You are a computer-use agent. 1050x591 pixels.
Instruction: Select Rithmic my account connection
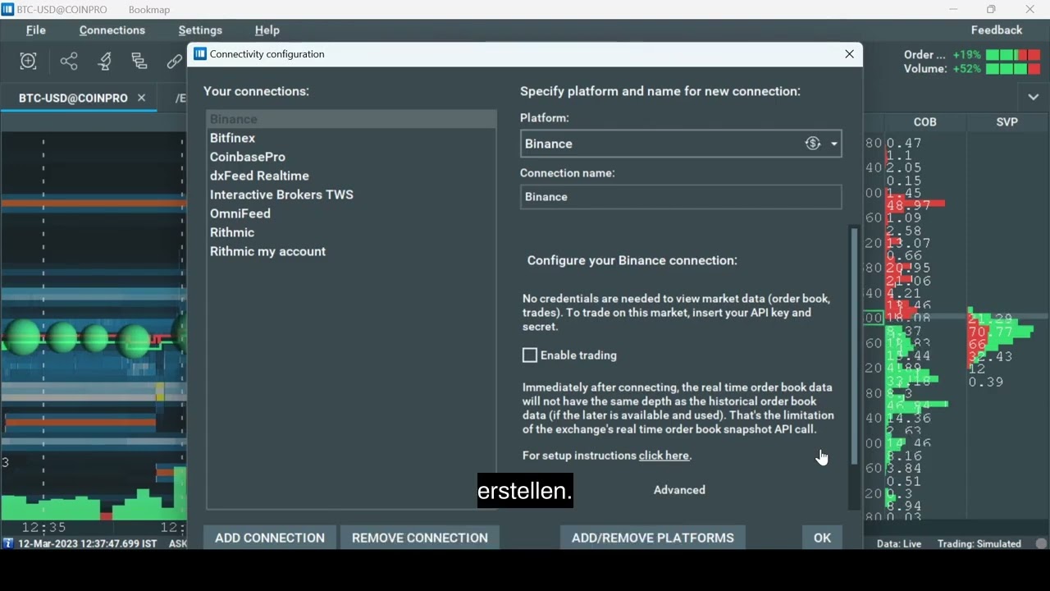(352, 251)
